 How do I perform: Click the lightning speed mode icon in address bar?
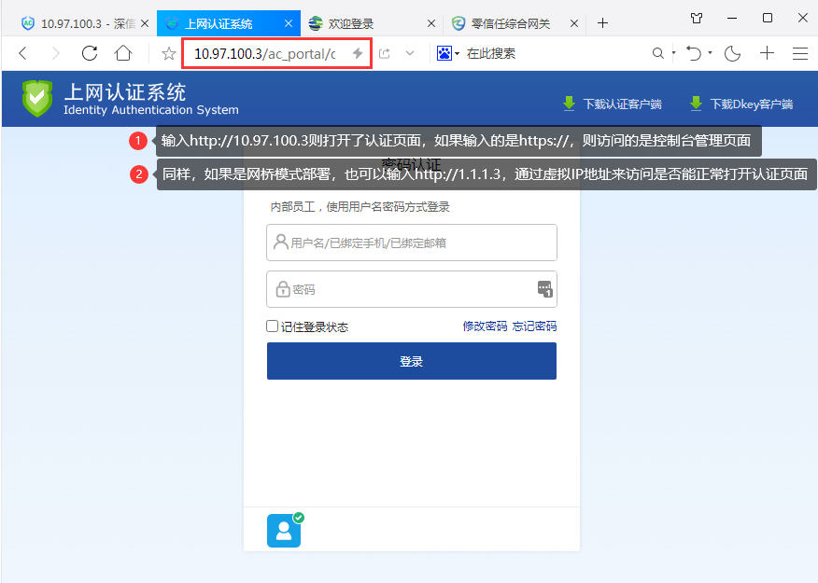pyautogui.click(x=357, y=54)
